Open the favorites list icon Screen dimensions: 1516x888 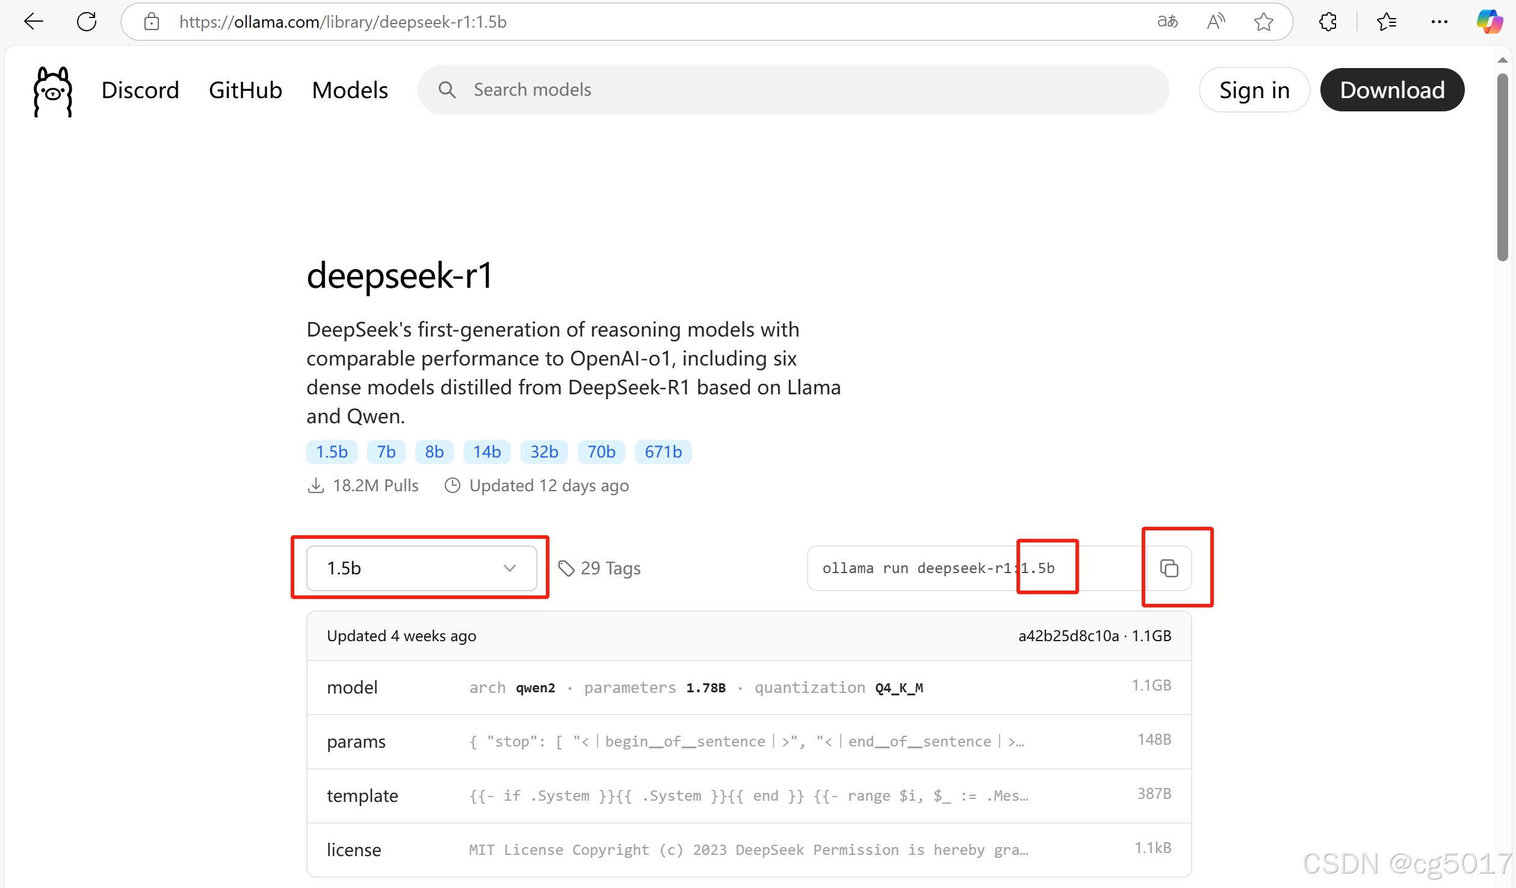tap(1386, 22)
